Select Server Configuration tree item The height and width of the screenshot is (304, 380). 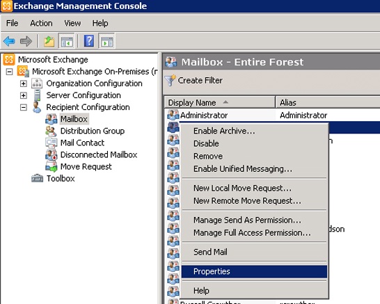(84, 95)
